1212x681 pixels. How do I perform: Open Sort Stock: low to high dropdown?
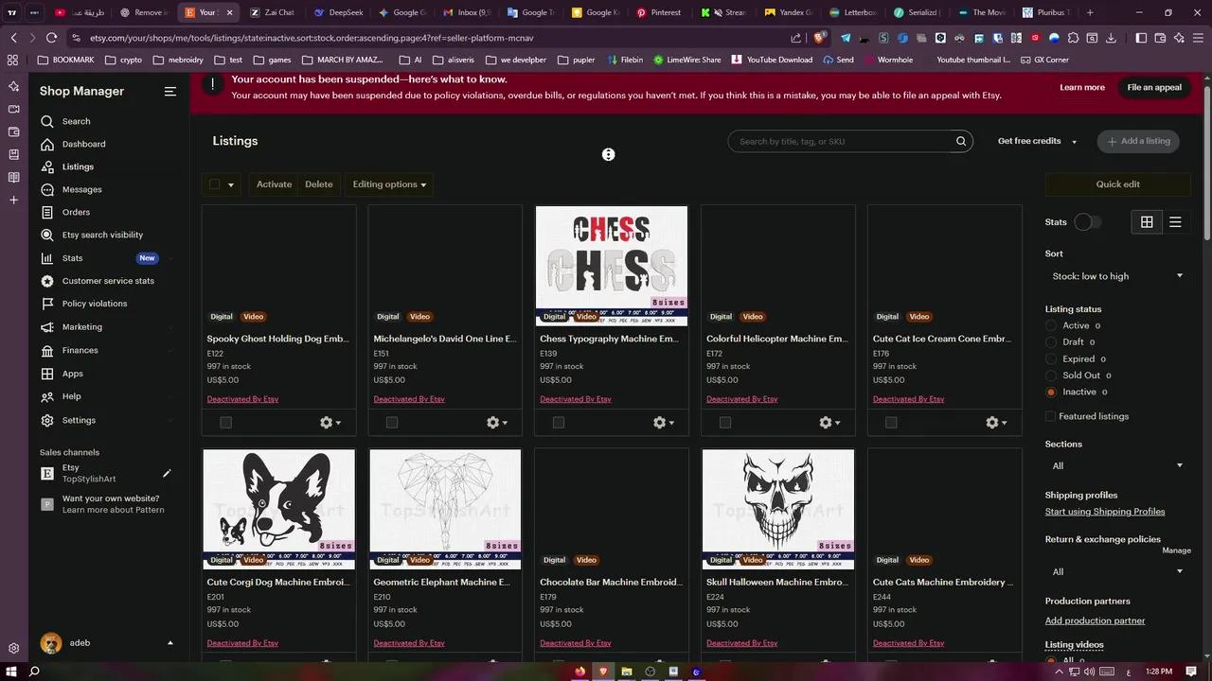[x=1117, y=276]
